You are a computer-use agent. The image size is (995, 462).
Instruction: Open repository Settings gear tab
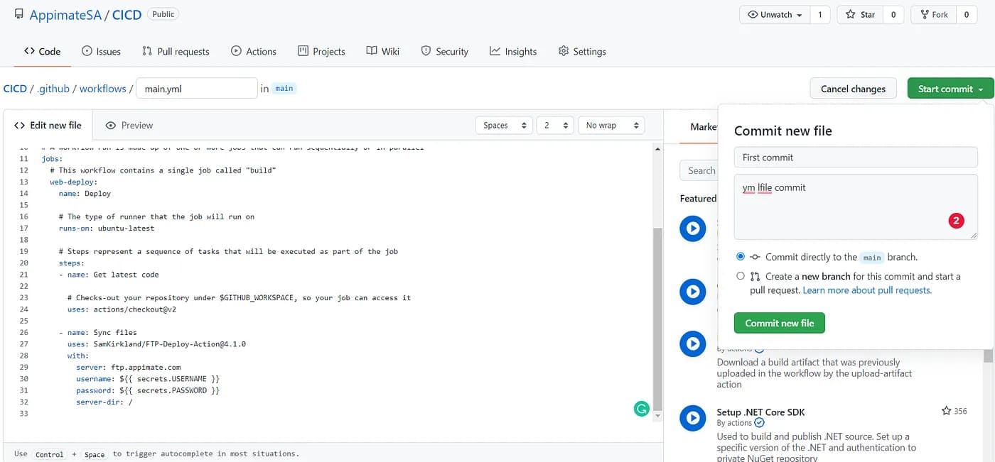click(x=582, y=51)
